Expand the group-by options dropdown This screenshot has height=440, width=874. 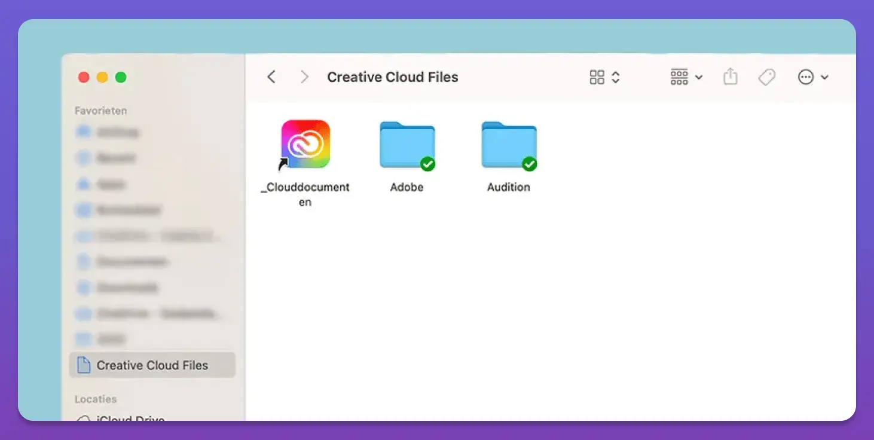686,77
